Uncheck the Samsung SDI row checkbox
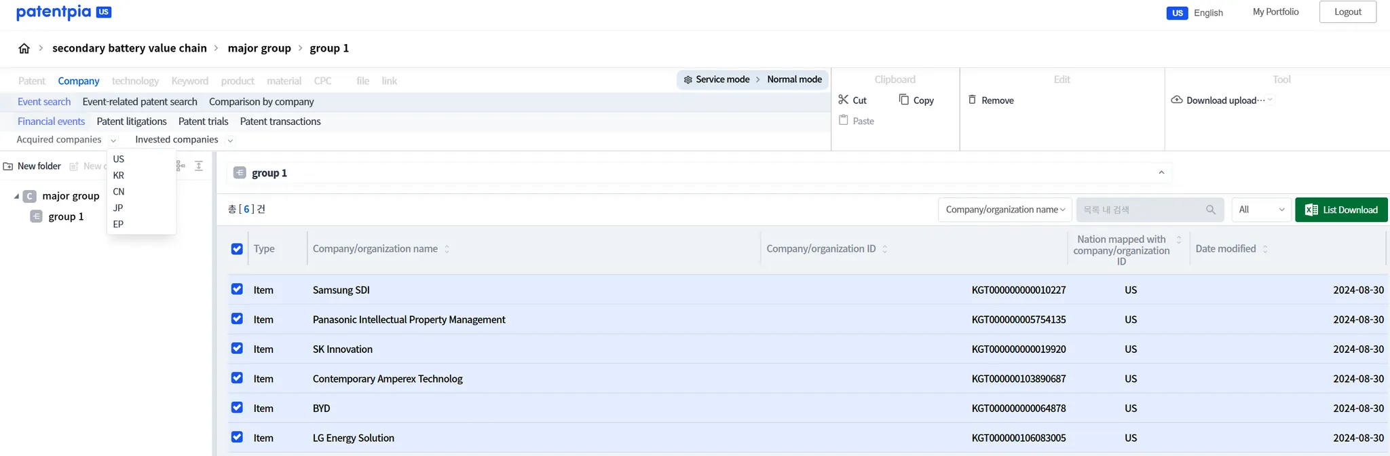The height and width of the screenshot is (456, 1390). click(x=237, y=289)
